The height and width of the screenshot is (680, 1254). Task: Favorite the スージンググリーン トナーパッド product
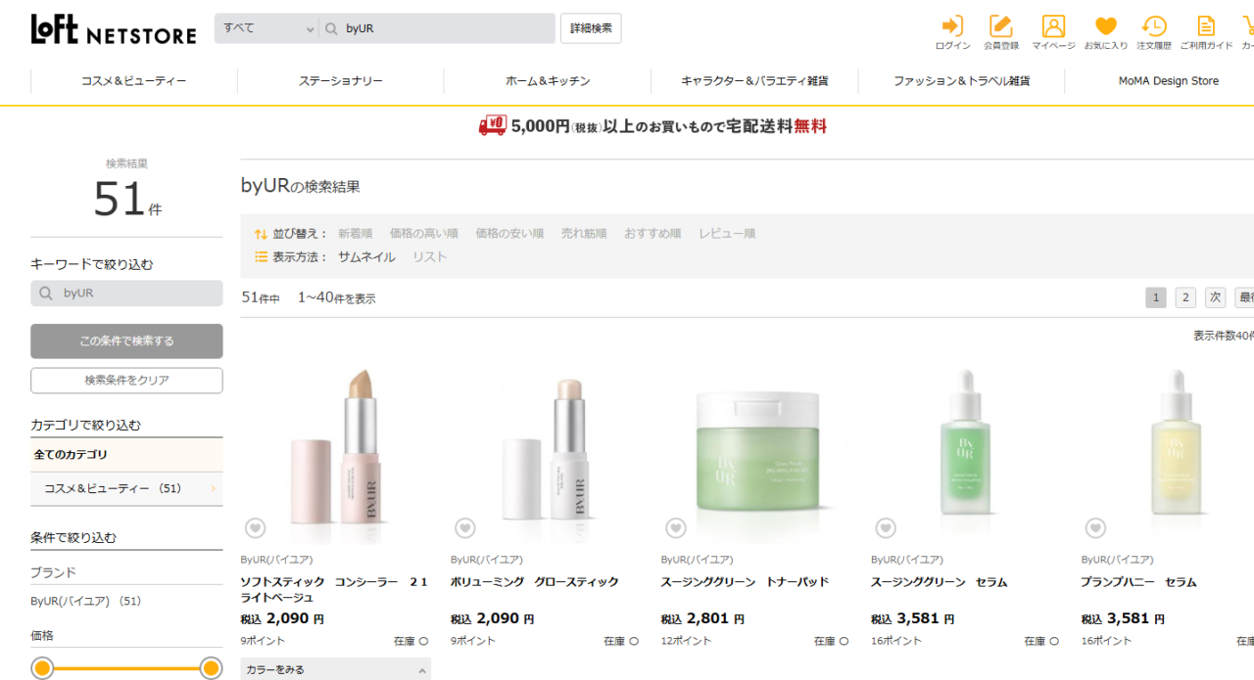click(x=676, y=528)
